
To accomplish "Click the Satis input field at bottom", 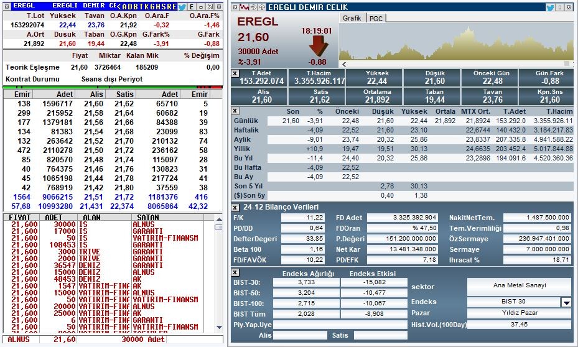I will (x=380, y=335).
